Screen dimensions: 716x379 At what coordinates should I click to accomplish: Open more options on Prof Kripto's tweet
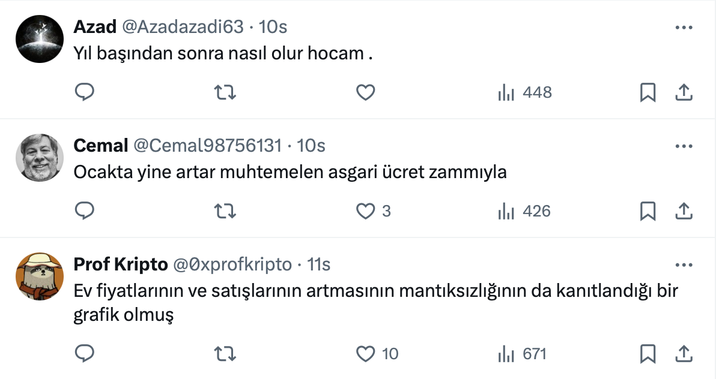[684, 265]
